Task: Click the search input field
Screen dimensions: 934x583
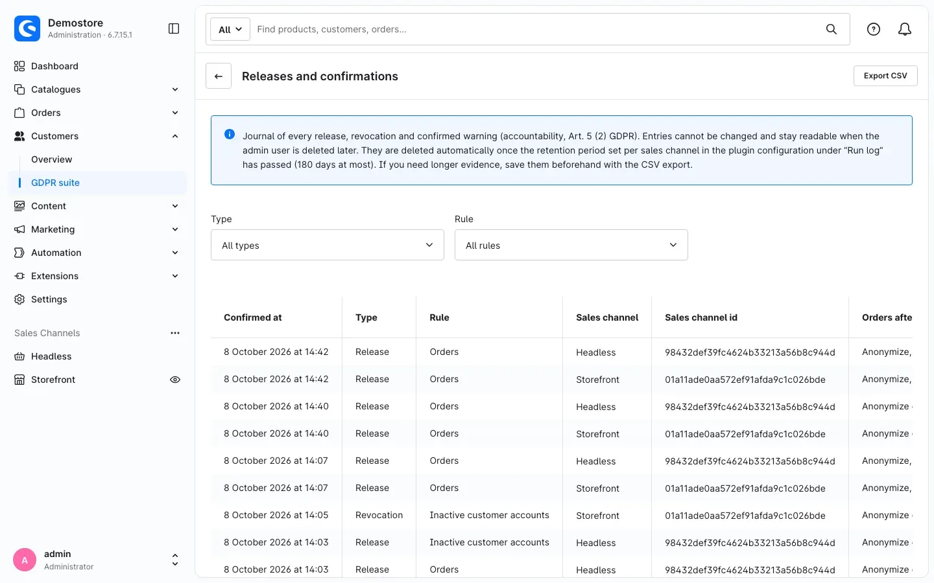Action: [537, 29]
